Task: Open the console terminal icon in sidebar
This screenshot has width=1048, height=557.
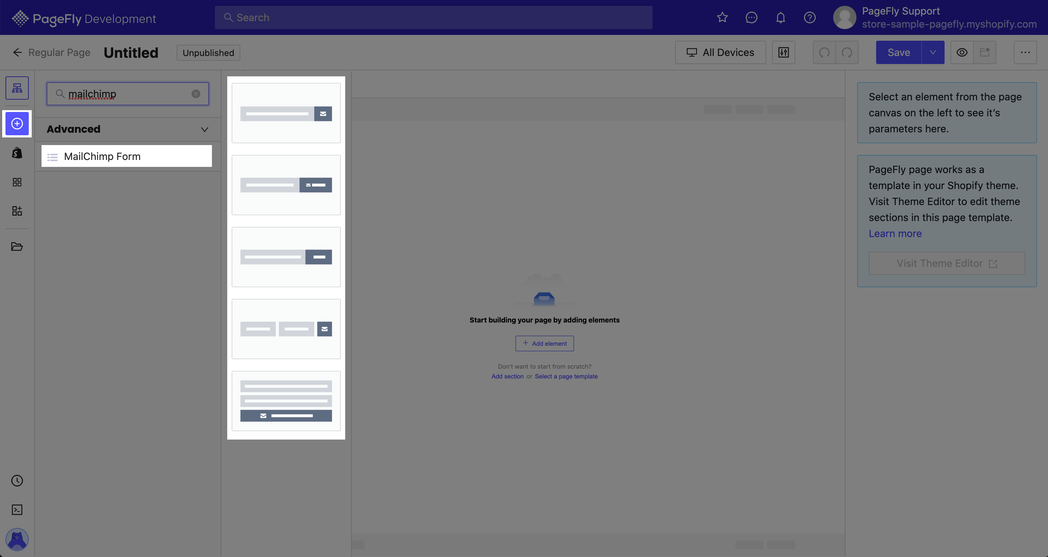Action: tap(17, 510)
